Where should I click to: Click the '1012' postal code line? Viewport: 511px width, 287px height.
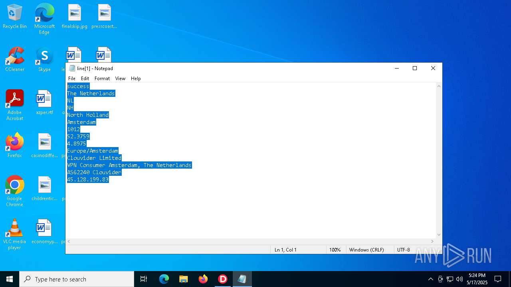73,129
